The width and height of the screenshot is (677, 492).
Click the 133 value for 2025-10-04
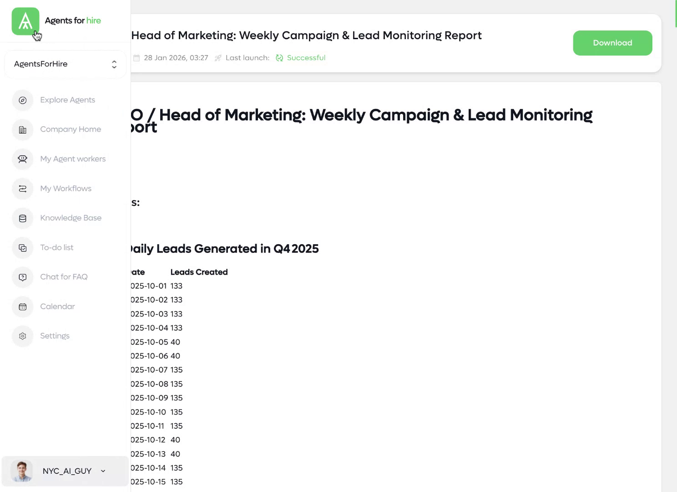(x=177, y=328)
